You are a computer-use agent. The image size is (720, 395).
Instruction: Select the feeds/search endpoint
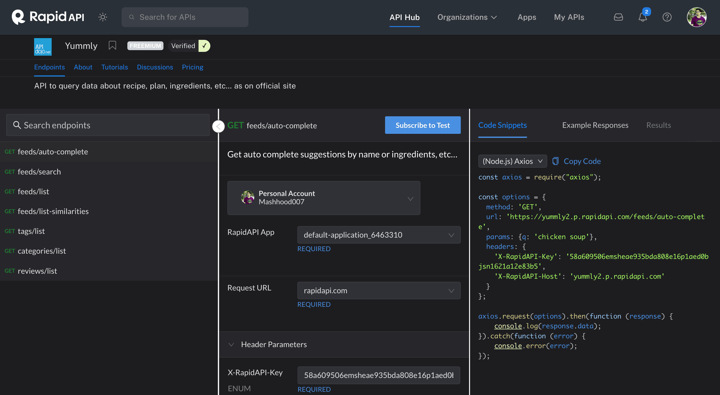click(x=109, y=171)
